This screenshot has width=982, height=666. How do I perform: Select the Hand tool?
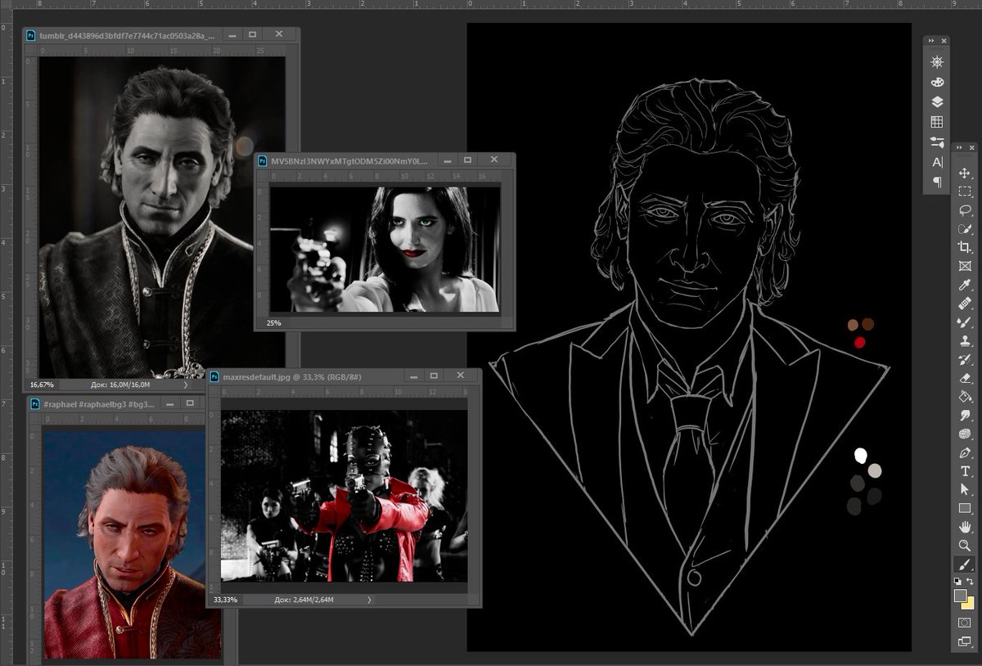coord(964,527)
